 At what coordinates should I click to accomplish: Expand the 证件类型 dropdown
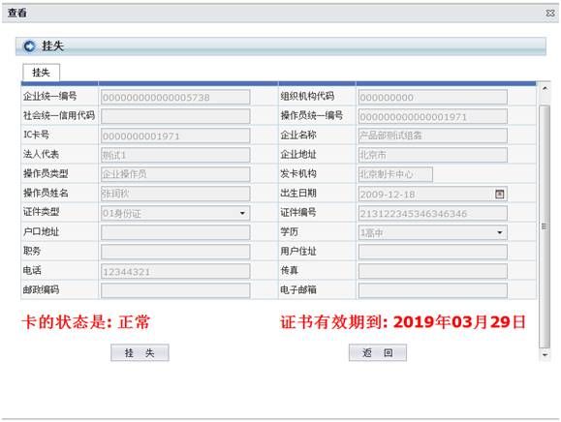[x=242, y=213]
